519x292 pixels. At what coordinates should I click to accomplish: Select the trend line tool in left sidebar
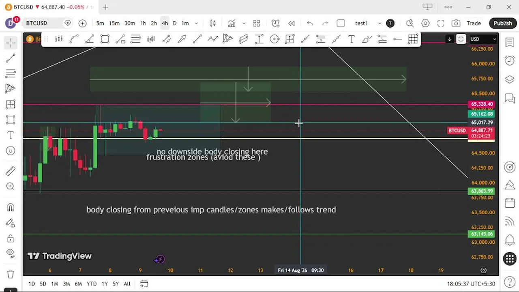pyautogui.click(x=11, y=58)
